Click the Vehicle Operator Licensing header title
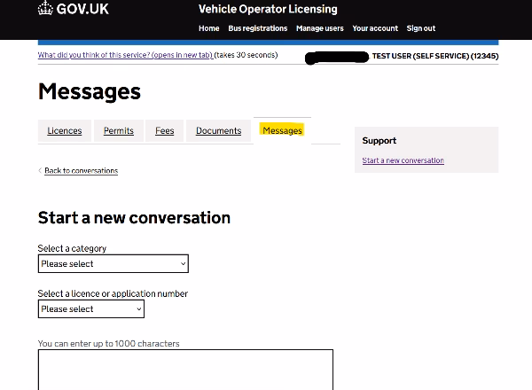The height and width of the screenshot is (390, 532). coord(268,10)
